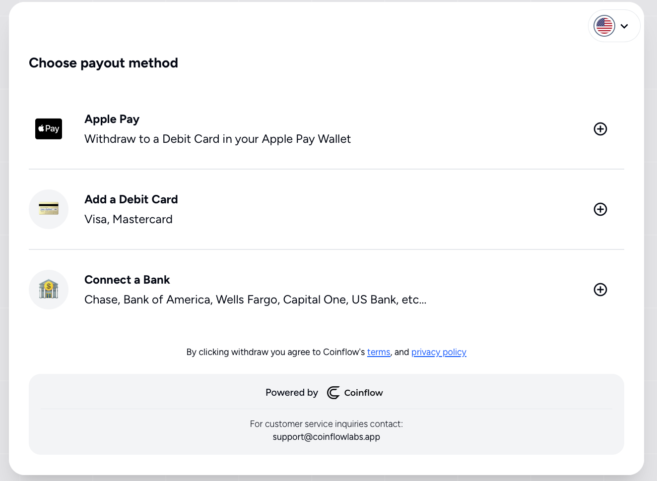Click the Apple Pay logo icon
657x481 pixels.
49,129
